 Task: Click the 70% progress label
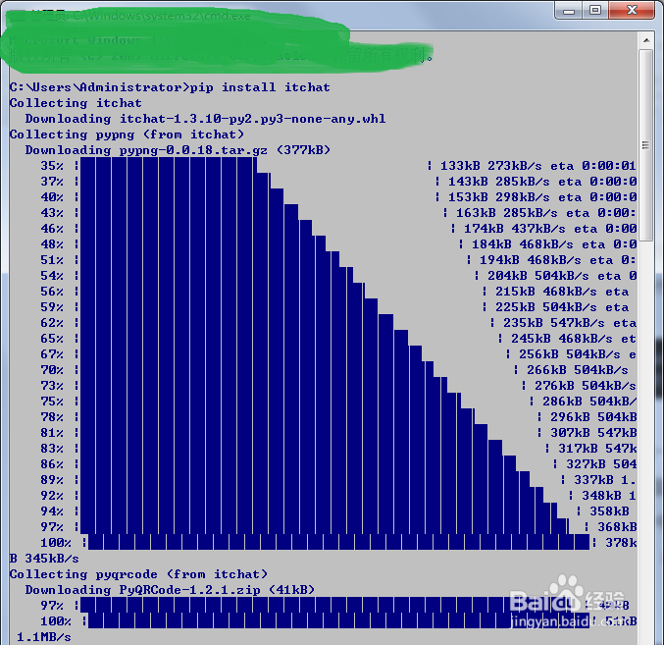(x=52, y=370)
